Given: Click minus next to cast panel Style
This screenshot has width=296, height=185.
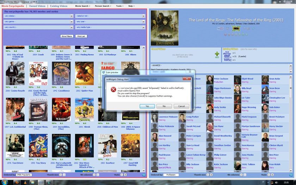Looking at the screenshot, I should [269, 175].
